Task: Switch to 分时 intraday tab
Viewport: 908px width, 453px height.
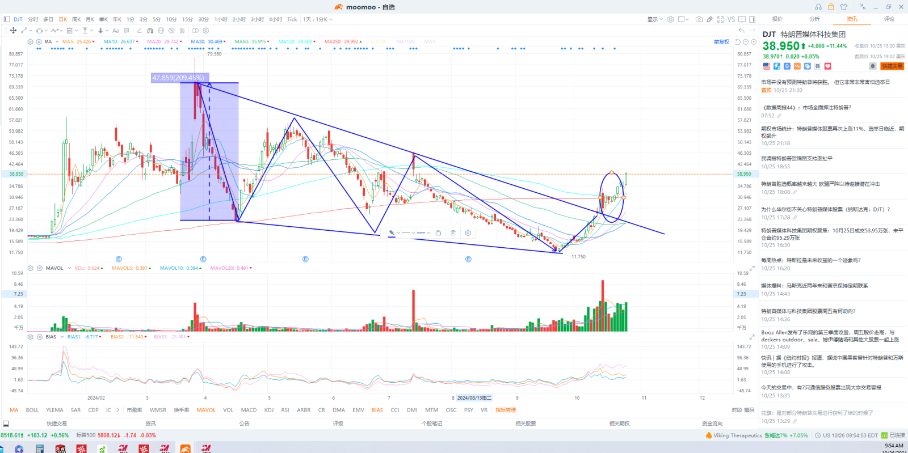Action: pyautogui.click(x=33, y=19)
